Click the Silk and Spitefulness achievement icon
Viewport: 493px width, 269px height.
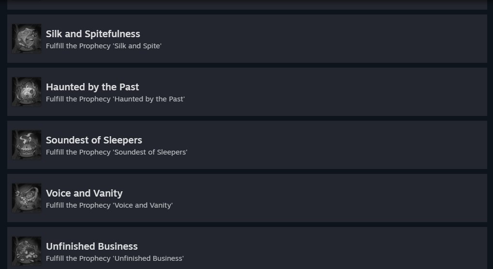click(x=27, y=39)
